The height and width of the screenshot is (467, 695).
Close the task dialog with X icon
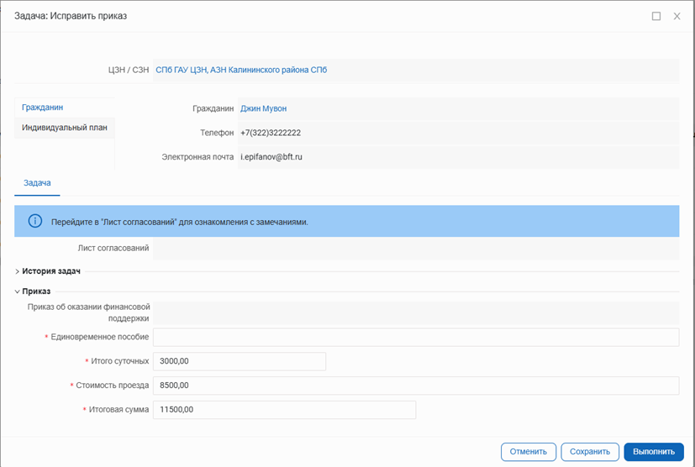[677, 16]
